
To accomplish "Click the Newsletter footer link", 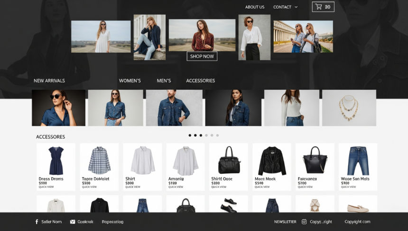I will point(285,222).
